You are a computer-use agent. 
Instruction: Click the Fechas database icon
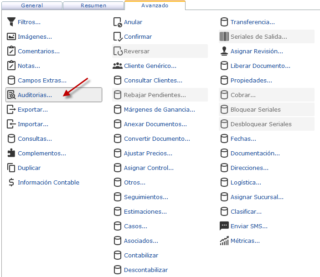(x=224, y=138)
